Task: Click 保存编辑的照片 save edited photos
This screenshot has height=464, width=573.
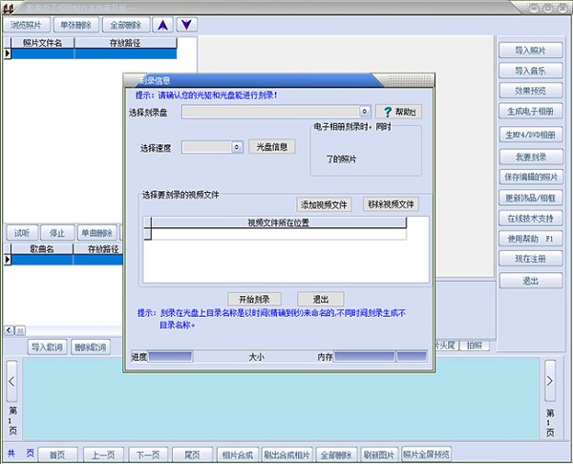Action: point(531,178)
